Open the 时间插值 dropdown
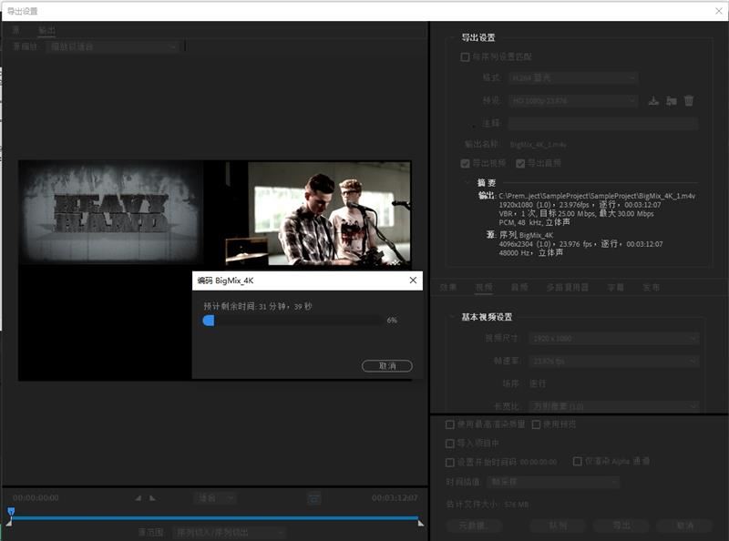Image resolution: width=729 pixels, height=541 pixels. [553, 482]
